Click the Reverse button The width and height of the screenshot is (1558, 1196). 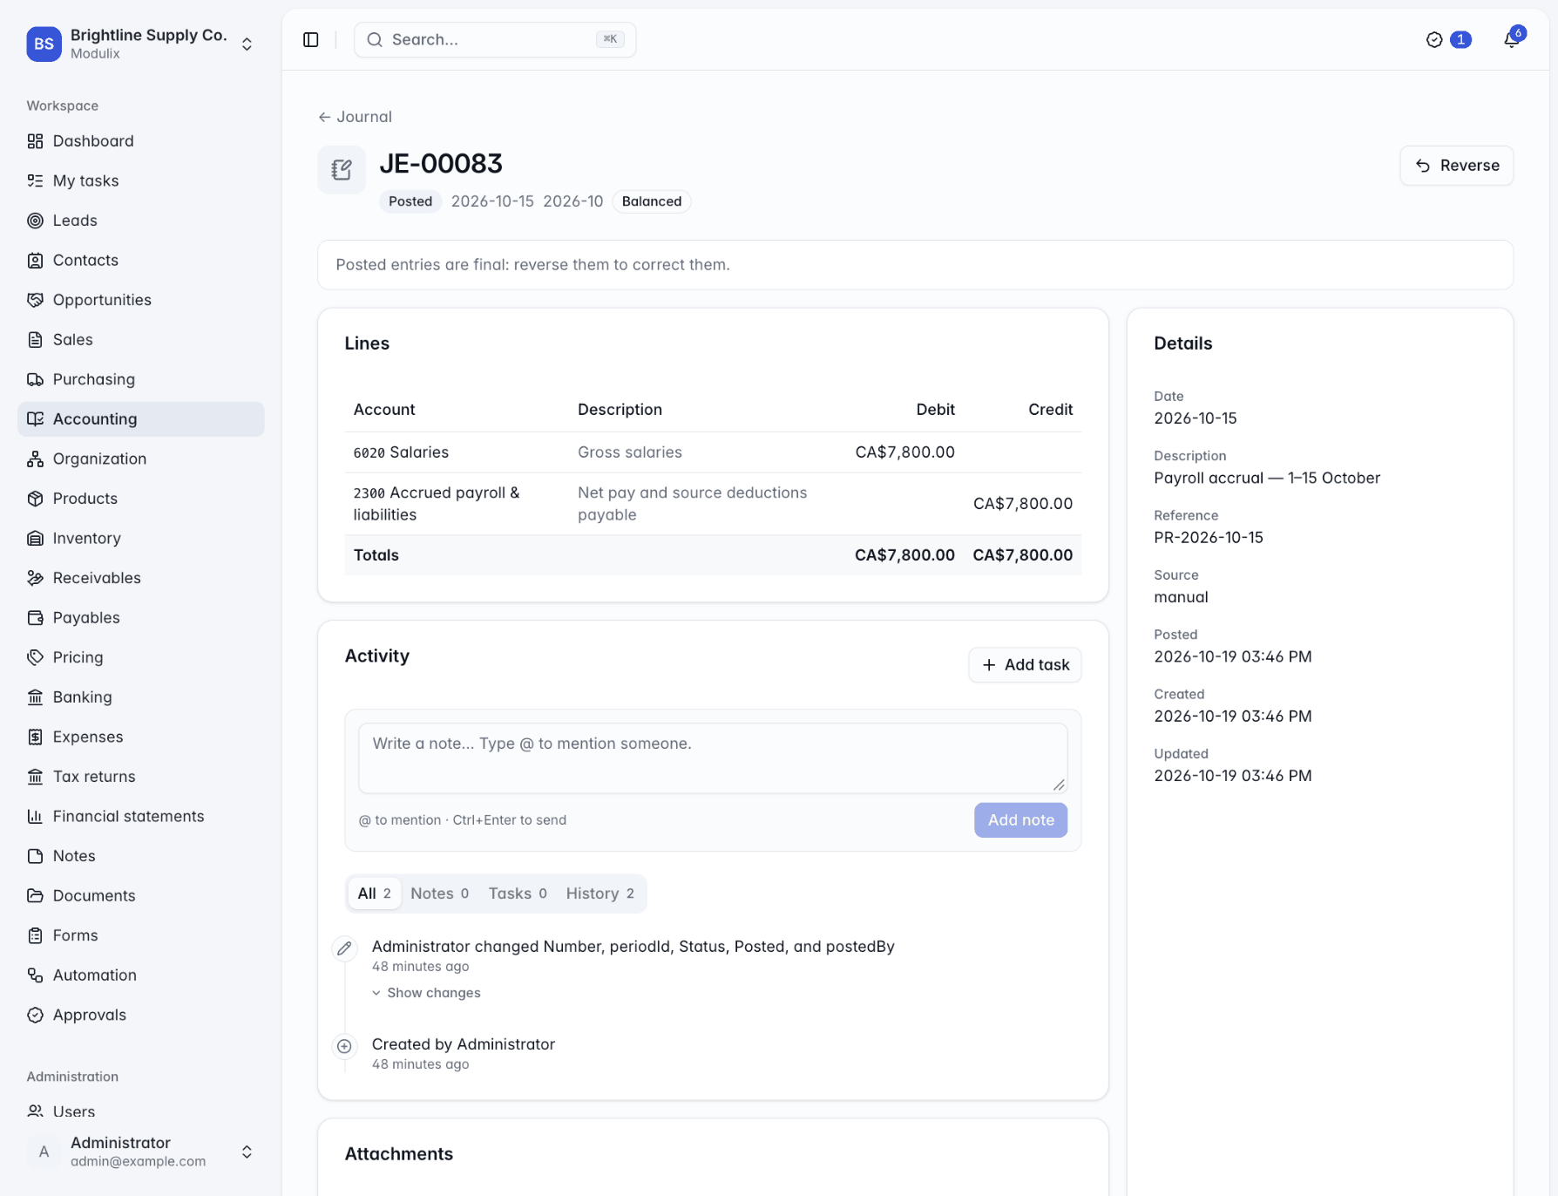(x=1456, y=166)
